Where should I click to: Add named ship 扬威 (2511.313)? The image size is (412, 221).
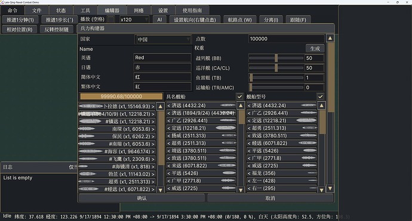[x=201, y=136]
